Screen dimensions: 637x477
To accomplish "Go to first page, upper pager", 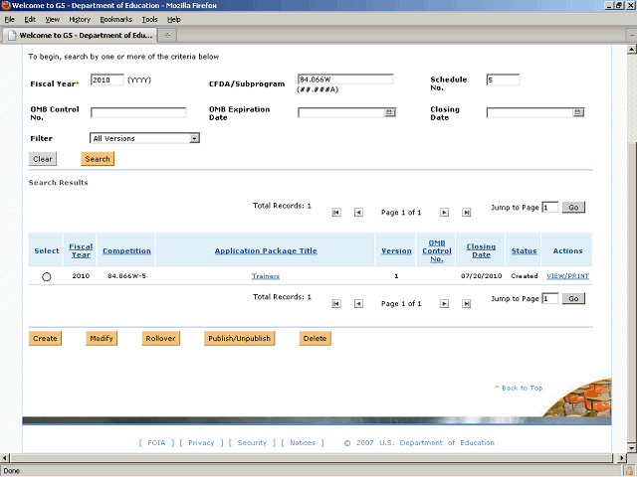I will [336, 212].
